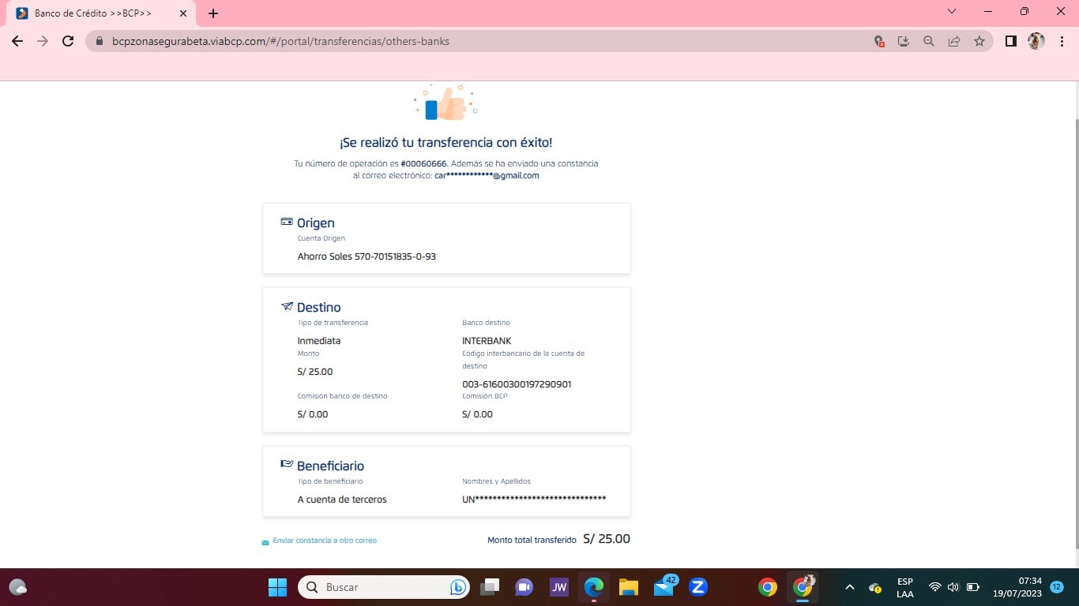Click the zoom magnifier icon in address bar

click(929, 41)
